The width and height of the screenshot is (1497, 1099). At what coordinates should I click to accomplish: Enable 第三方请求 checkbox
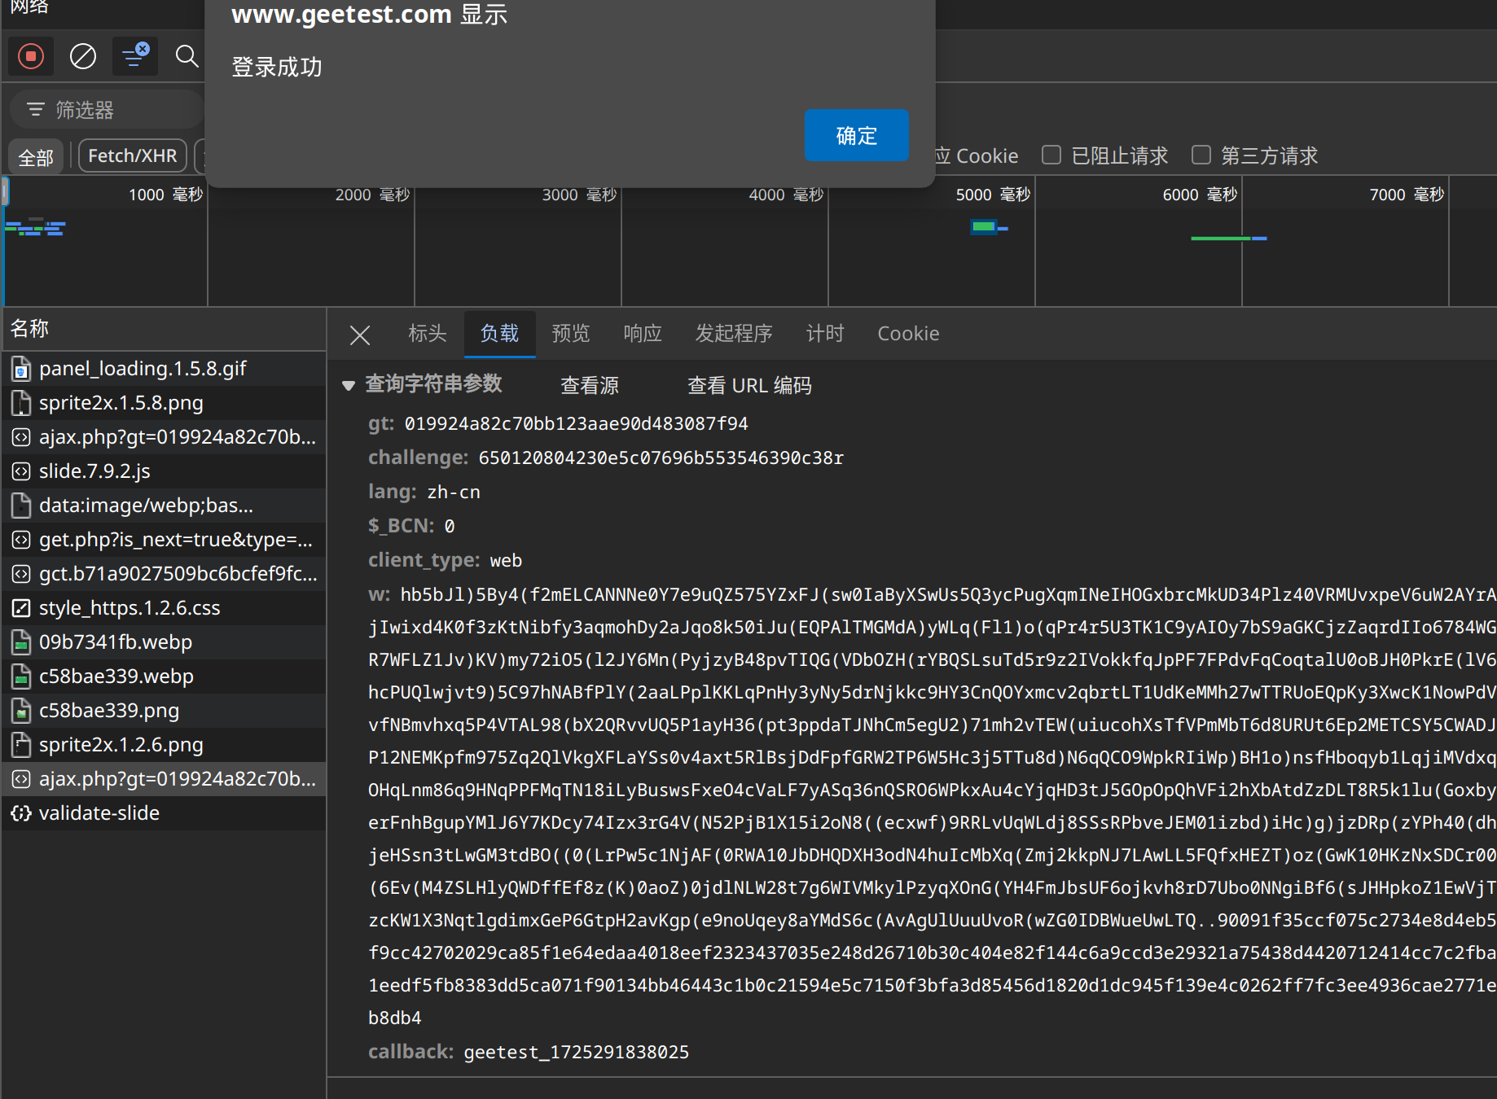(x=1201, y=155)
